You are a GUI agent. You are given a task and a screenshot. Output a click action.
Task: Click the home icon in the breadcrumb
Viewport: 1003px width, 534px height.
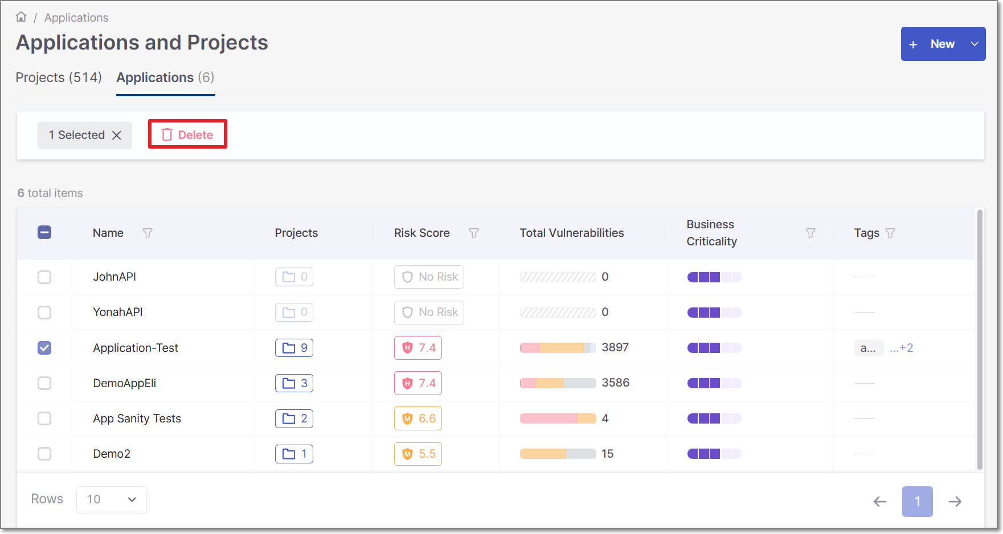(21, 17)
